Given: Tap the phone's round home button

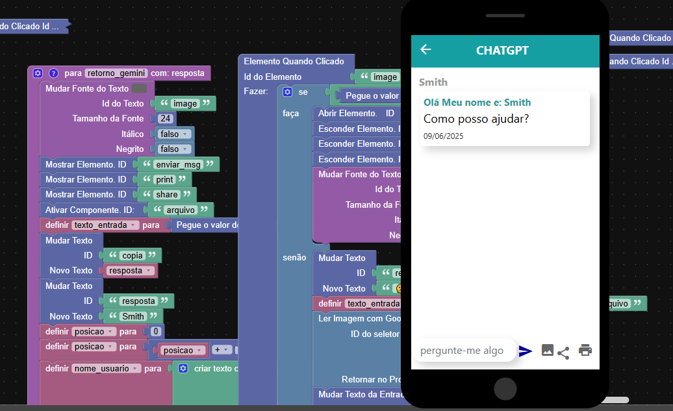Looking at the screenshot, I should [x=505, y=389].
